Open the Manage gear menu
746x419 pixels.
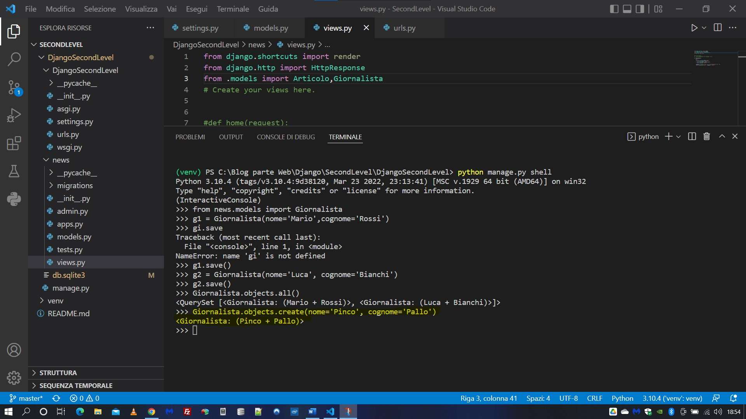tap(14, 377)
